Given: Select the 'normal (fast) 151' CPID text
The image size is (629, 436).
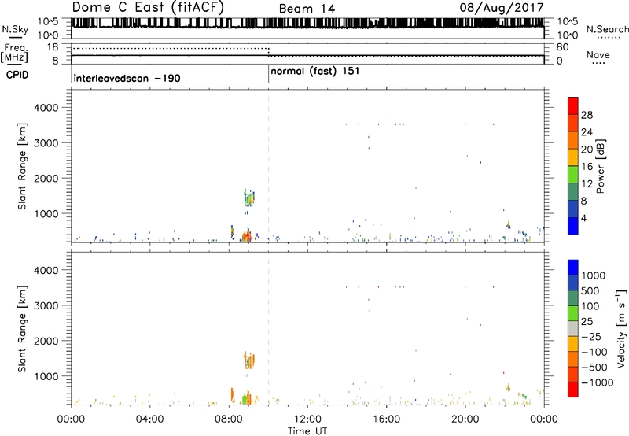Looking at the screenshot, I should click(315, 72).
